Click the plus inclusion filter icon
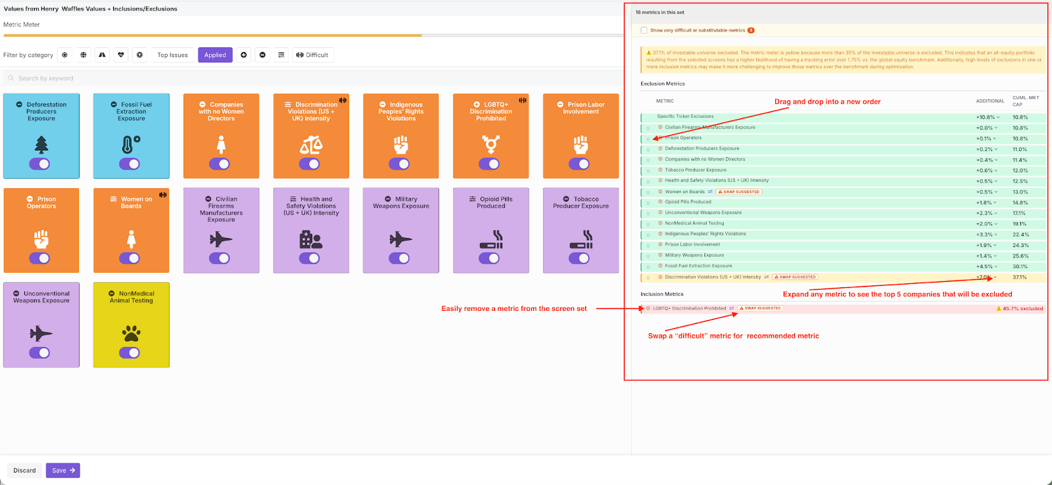 click(244, 55)
